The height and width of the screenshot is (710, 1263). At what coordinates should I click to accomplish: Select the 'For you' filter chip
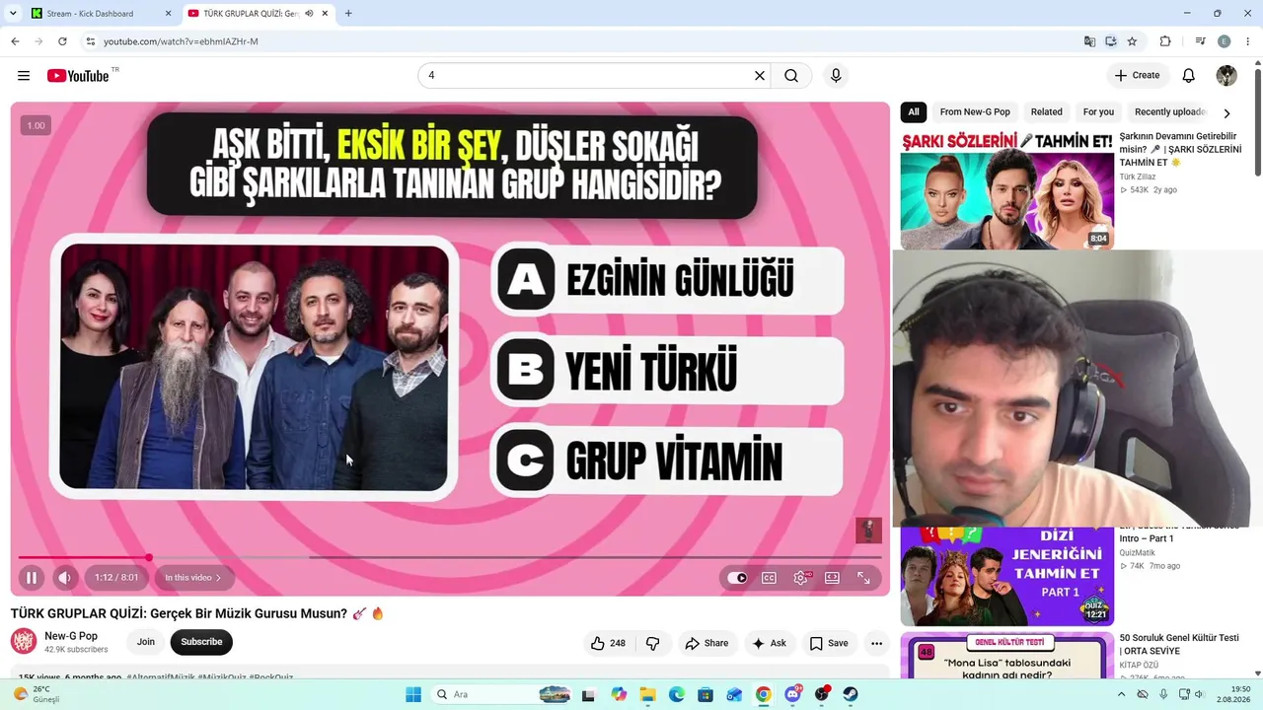1098,112
